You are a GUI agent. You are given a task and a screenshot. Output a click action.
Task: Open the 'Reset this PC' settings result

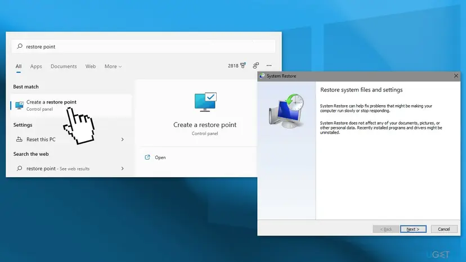coord(71,139)
